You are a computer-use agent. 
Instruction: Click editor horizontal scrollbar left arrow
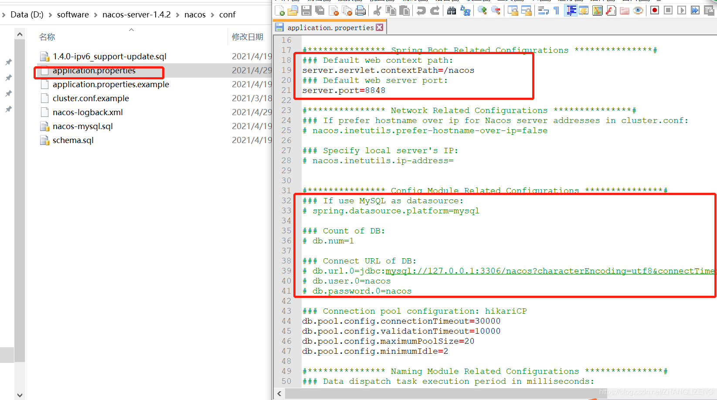pyautogui.click(x=279, y=394)
